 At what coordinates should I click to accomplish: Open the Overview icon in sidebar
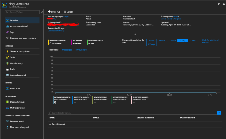pos(7,21)
